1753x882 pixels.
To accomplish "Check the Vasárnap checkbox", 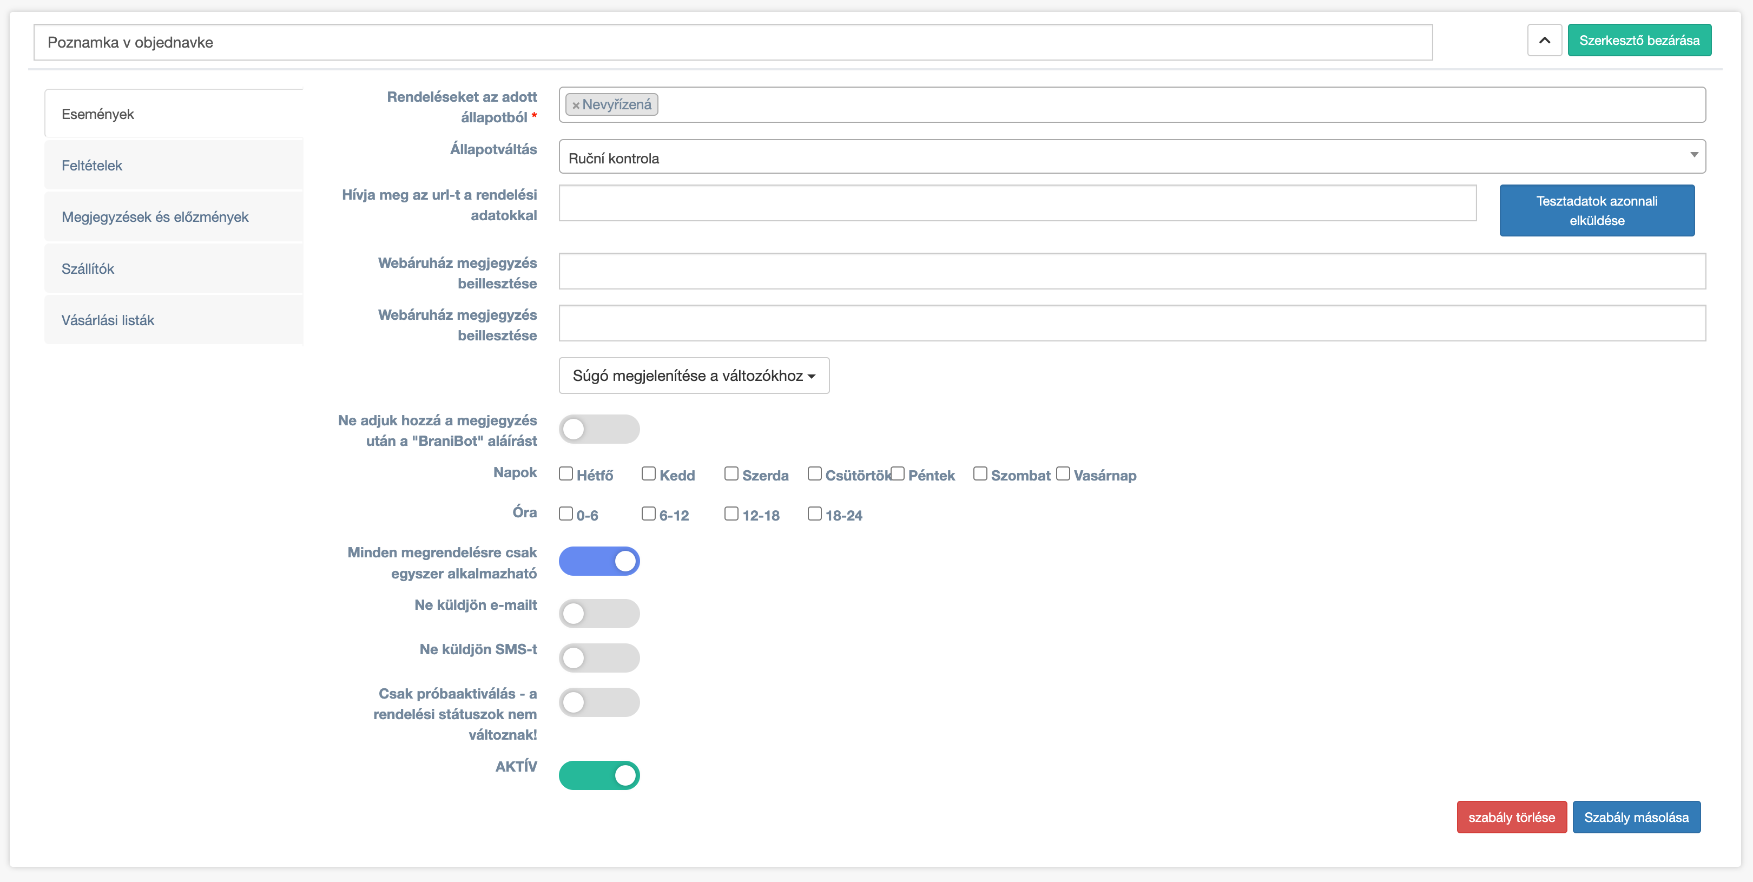I will click(x=1063, y=473).
